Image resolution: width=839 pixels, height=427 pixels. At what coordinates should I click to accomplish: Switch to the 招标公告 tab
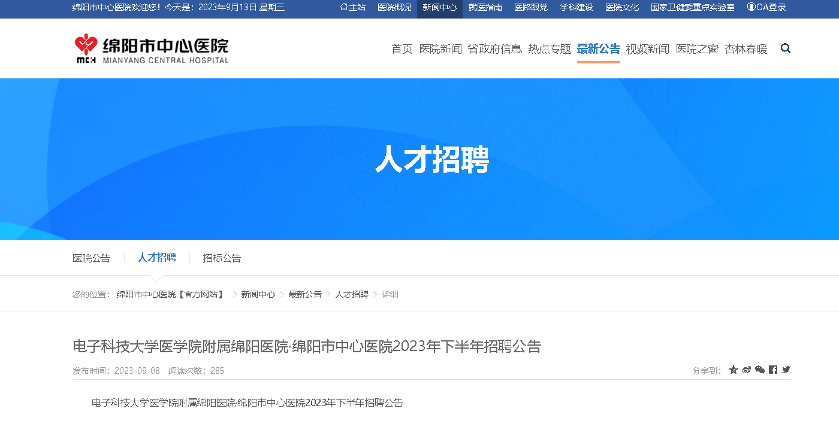point(222,258)
